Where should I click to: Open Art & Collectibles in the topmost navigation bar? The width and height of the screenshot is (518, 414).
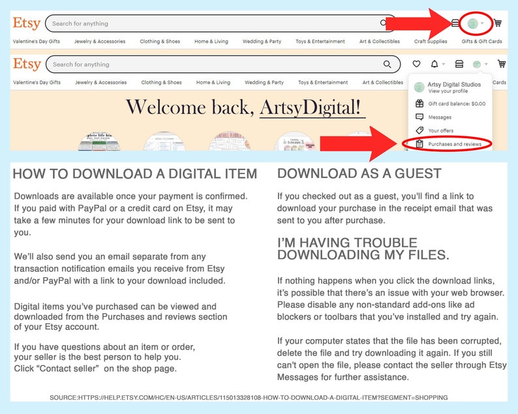(380, 41)
